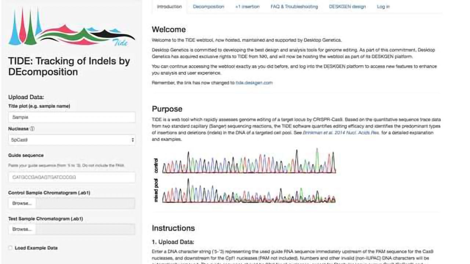Go to FAQ & Troubleshooting tab

point(294,7)
